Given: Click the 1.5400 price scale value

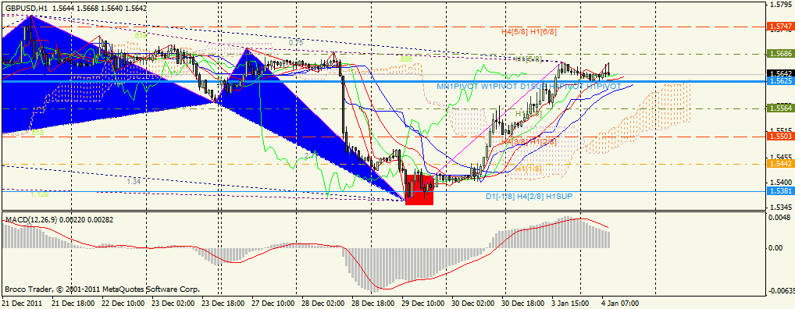Looking at the screenshot, I should point(781,182).
